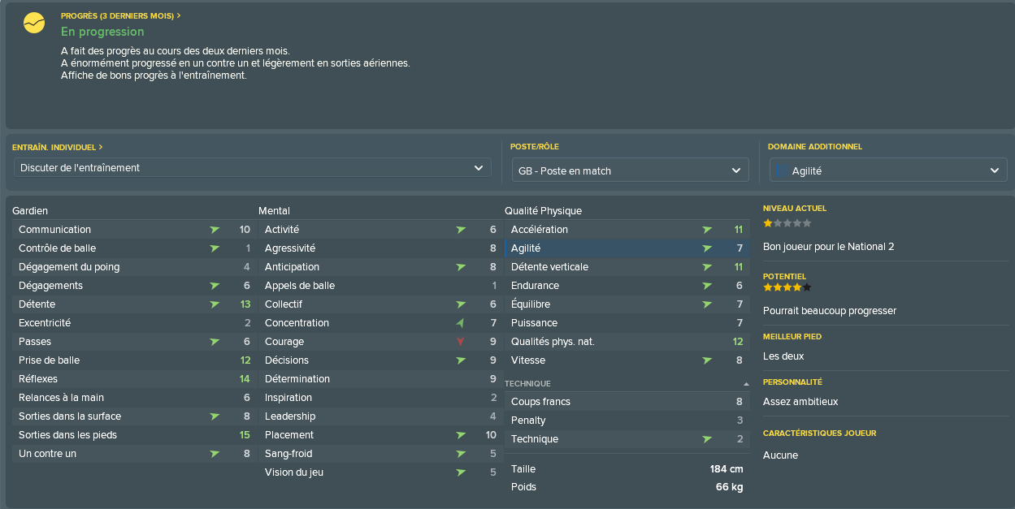Open the Entraîn. individuel heading link
1015x509 pixels.
point(57,148)
